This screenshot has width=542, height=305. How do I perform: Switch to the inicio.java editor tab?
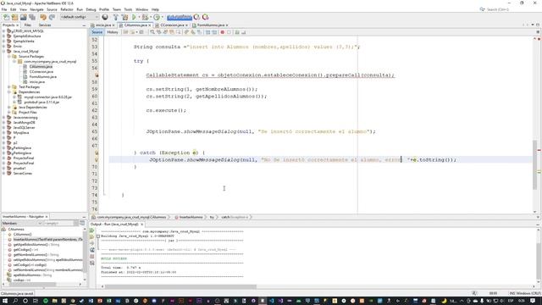(103, 25)
